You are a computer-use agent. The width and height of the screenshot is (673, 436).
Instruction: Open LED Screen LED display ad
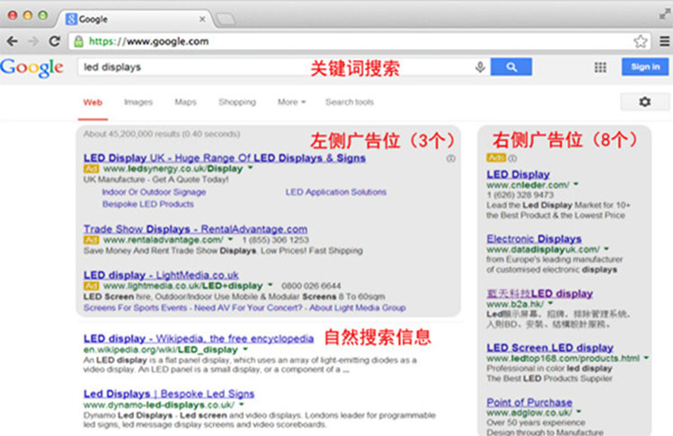click(550, 348)
